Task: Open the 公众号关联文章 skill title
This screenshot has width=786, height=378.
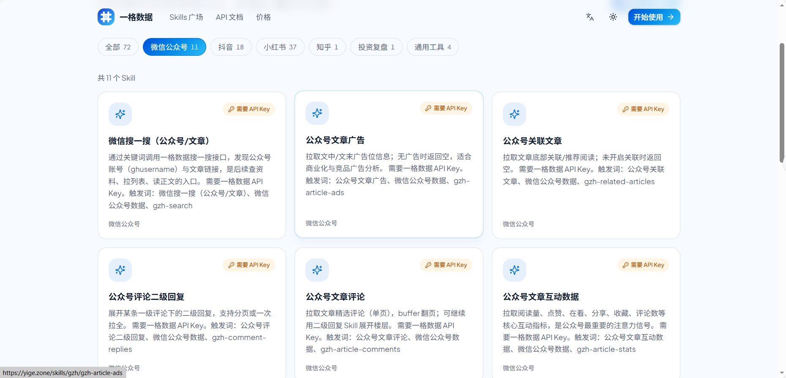Action: (532, 141)
